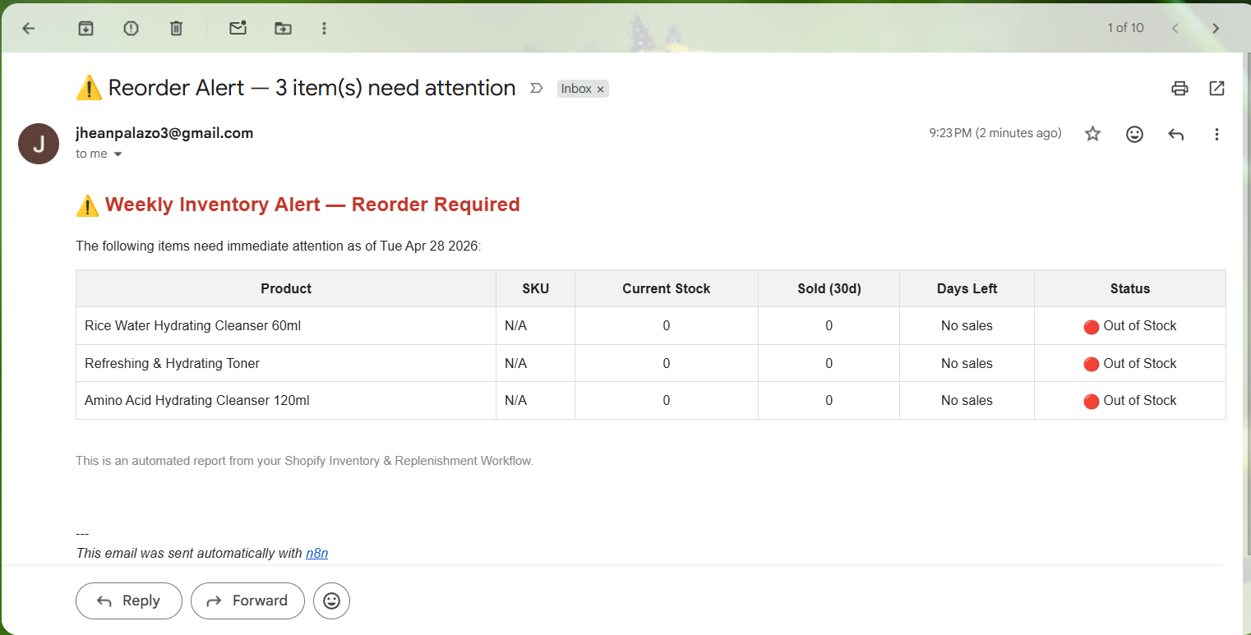Click the reply arrow icon in header
The width and height of the screenshot is (1251, 635).
tap(1175, 134)
